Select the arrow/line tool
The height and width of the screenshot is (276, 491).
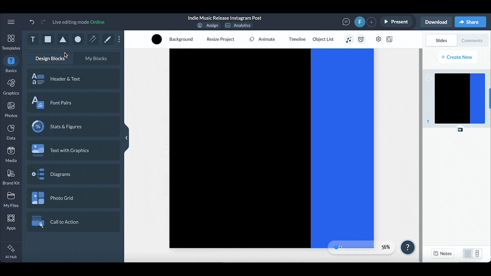pyautogui.click(x=92, y=39)
